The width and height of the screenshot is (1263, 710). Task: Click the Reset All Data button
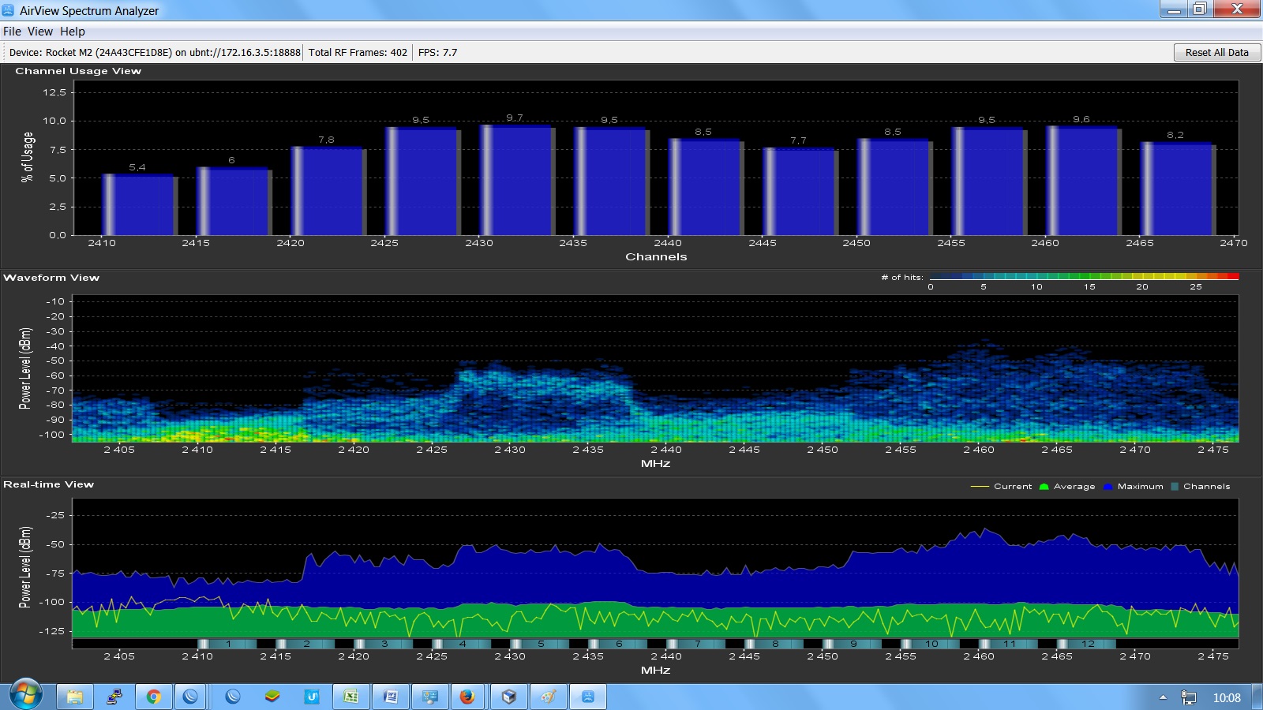(x=1217, y=52)
